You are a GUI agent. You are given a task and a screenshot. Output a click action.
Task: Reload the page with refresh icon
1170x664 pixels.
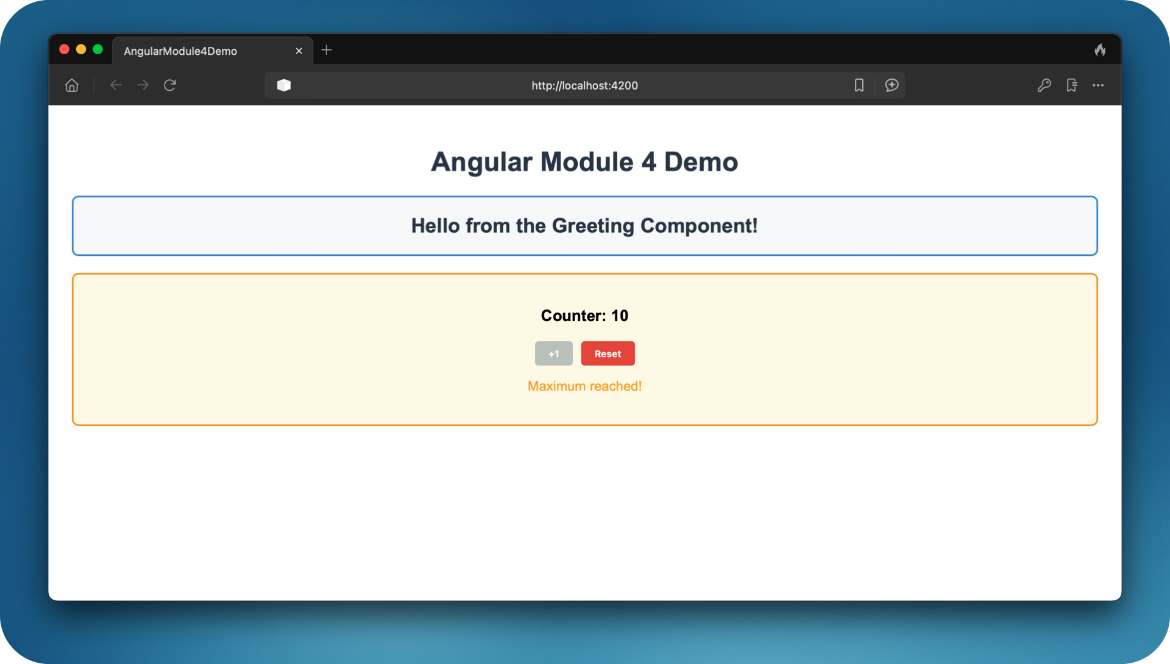[x=170, y=85]
